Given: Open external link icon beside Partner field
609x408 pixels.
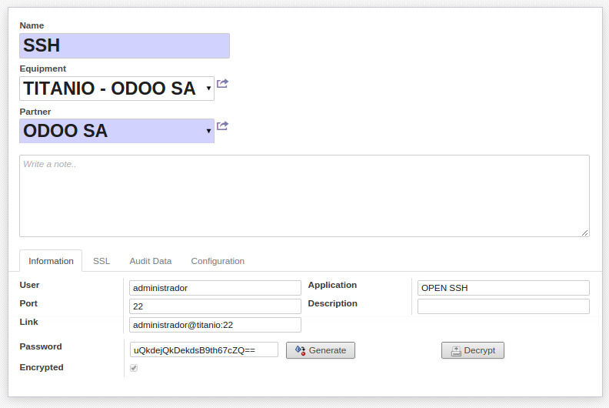Looking at the screenshot, I should (x=222, y=125).
